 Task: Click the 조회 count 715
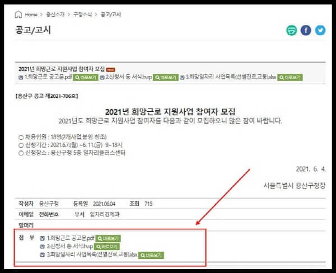click(x=148, y=204)
